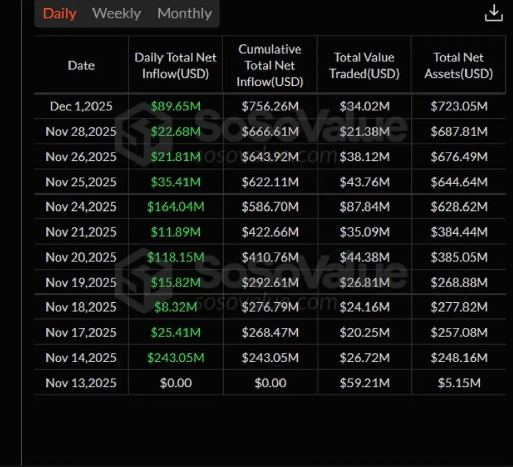Select the Nov 20,2025 date cell
This screenshot has width=513, height=467.
coord(81,257)
